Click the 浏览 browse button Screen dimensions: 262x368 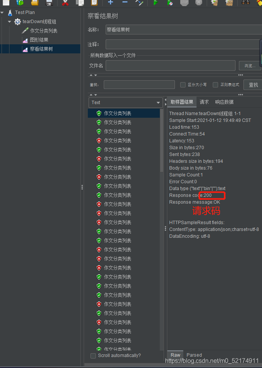(x=250, y=66)
